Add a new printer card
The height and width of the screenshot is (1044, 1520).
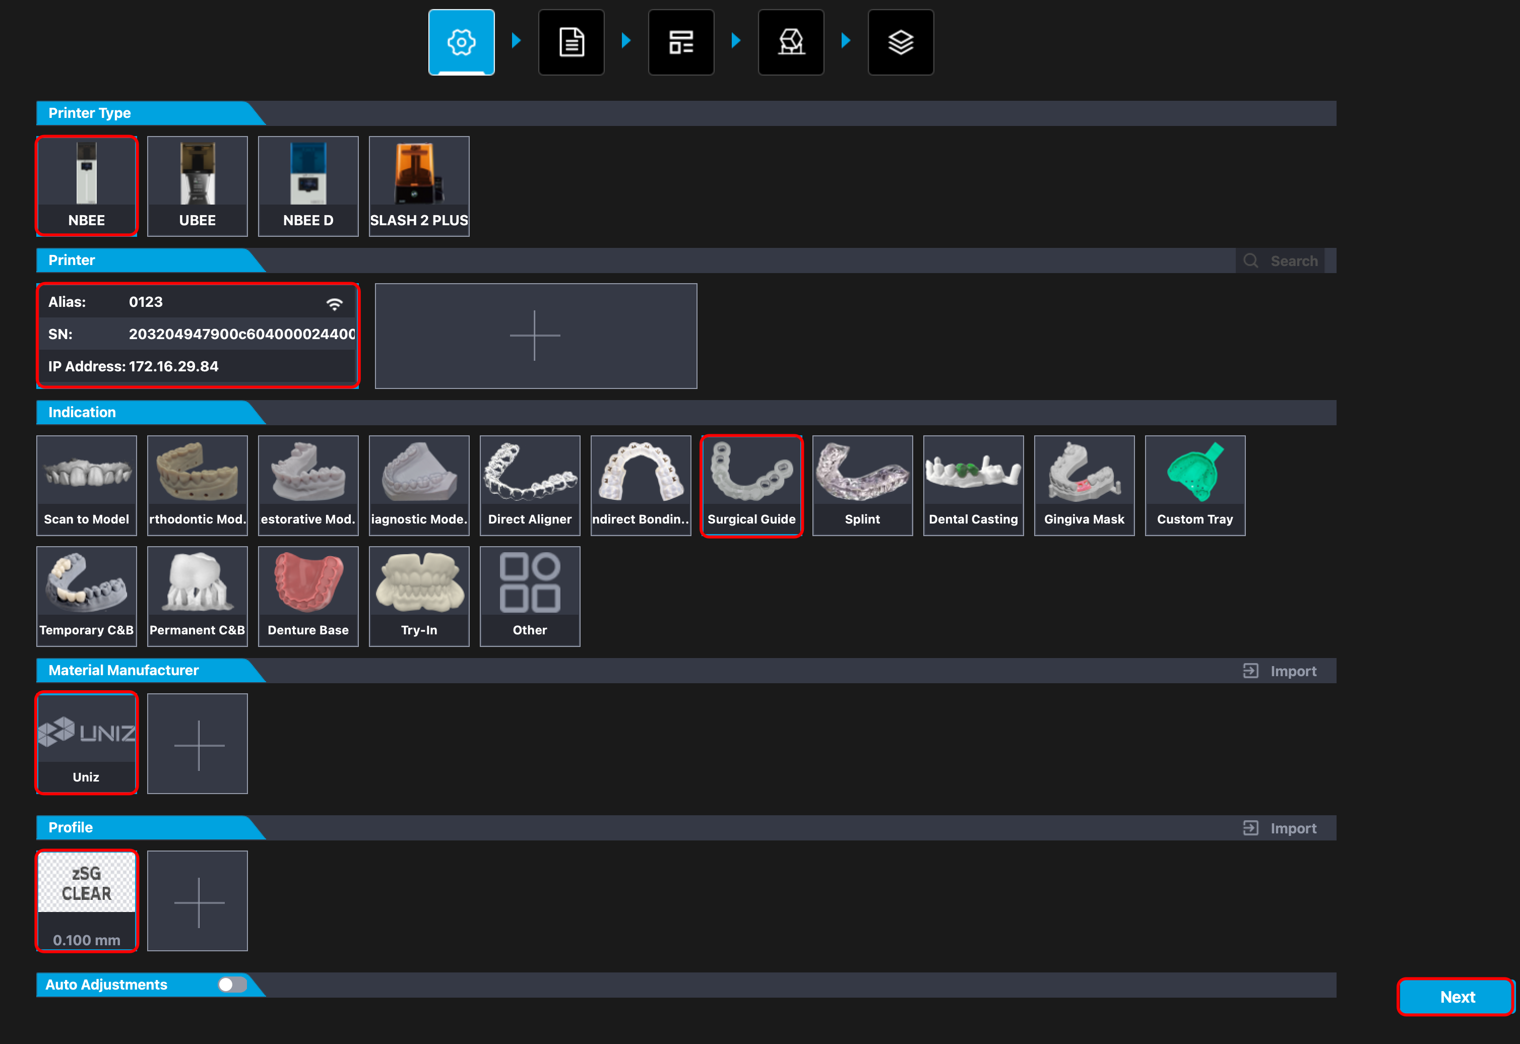pyautogui.click(x=536, y=336)
